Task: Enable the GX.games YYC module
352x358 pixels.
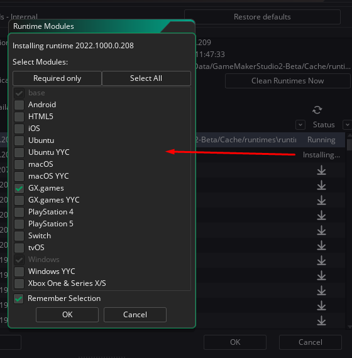Action: click(19, 200)
